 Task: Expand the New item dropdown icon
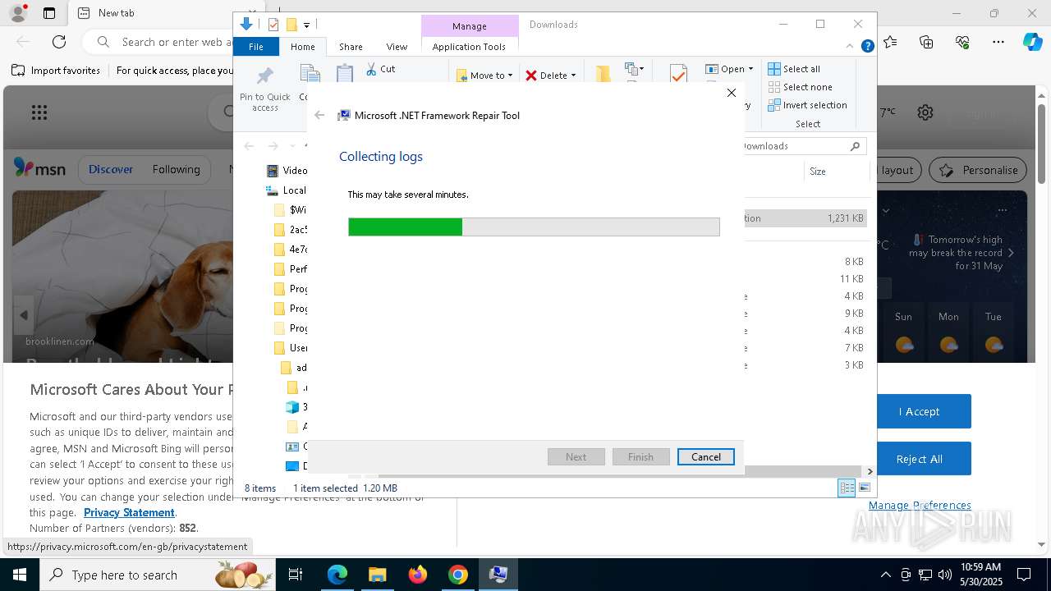[x=635, y=69]
